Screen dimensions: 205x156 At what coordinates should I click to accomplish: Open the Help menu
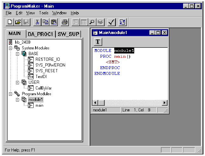point(75,13)
